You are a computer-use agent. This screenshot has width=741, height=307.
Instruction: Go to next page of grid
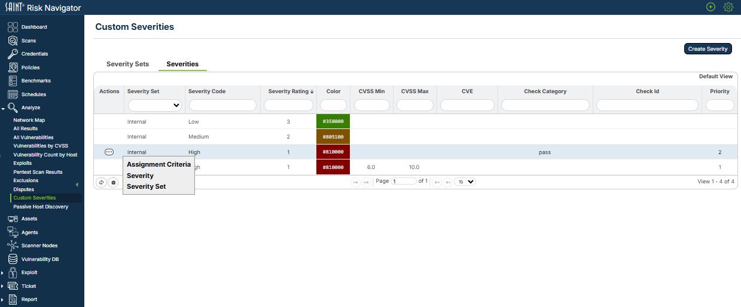437,182
